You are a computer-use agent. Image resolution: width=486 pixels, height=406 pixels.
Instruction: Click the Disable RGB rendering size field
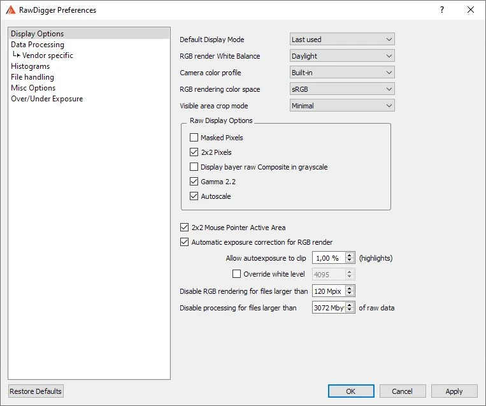coord(328,291)
